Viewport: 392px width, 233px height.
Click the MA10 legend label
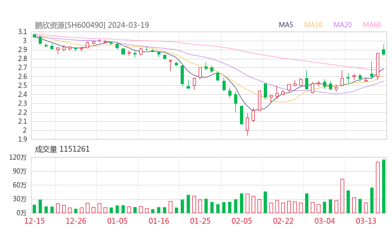[x=313, y=25]
